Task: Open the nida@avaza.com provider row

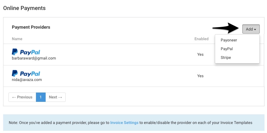Action: (134, 76)
